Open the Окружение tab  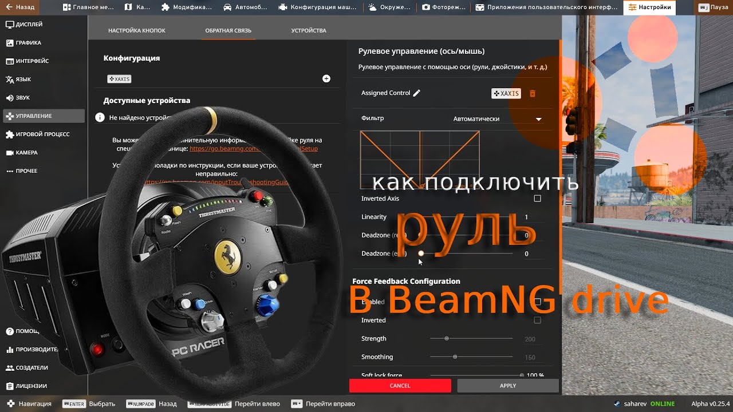(x=390, y=7)
